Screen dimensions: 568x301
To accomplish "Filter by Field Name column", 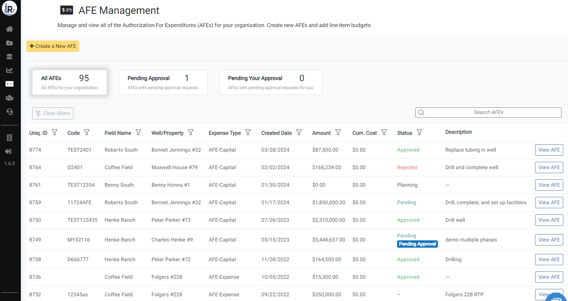I will [x=138, y=132].
